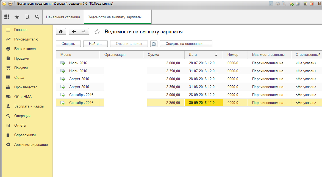Select the Июль 2016 row with 2 000,00

click(78, 63)
